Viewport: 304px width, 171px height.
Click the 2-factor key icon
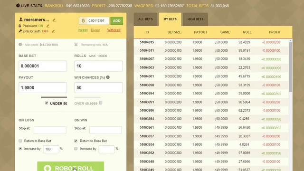click(20, 31)
